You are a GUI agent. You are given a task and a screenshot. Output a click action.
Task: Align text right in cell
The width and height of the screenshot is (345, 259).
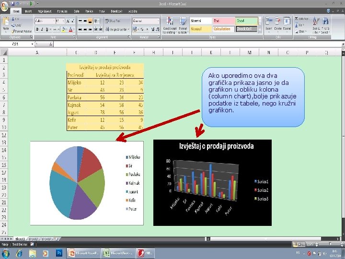[x=90, y=29]
